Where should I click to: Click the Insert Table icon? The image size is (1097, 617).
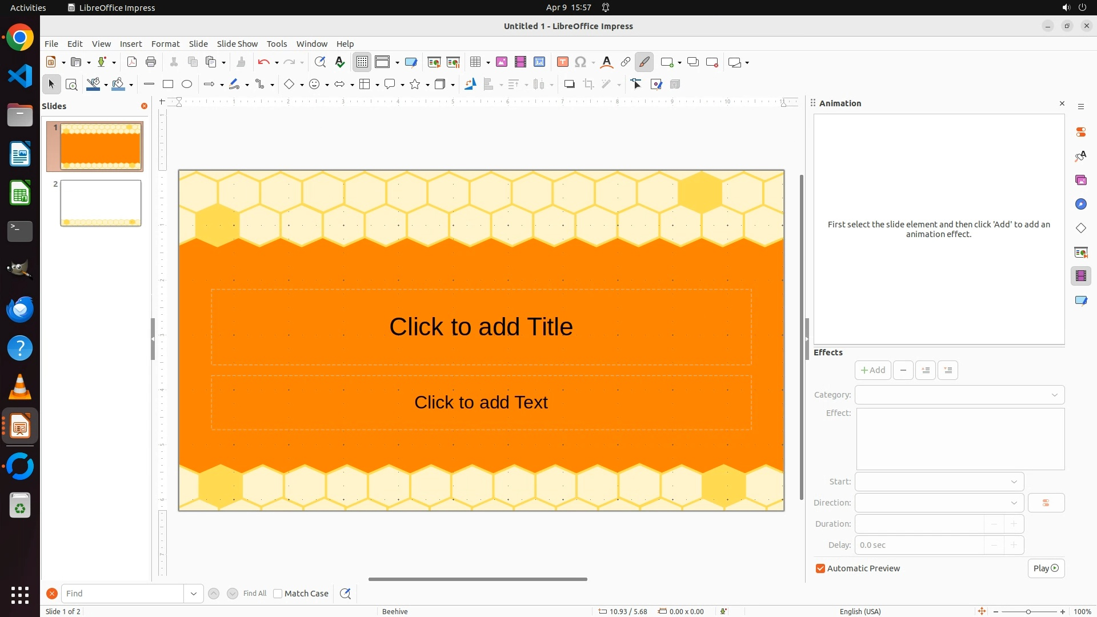[x=475, y=62]
